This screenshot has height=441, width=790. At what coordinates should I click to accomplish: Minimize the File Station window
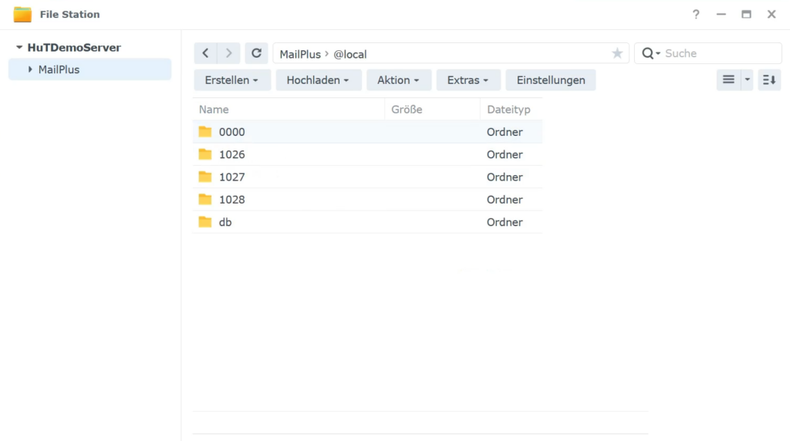[x=721, y=14]
